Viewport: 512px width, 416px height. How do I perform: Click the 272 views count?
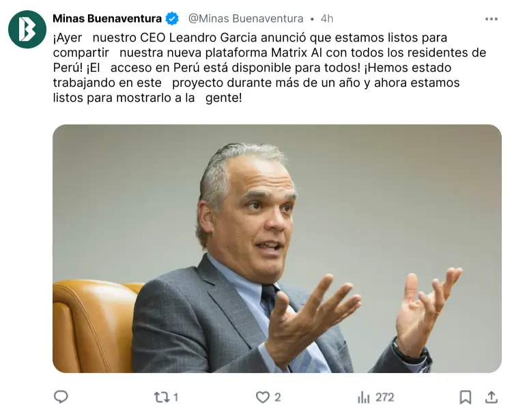tap(384, 398)
